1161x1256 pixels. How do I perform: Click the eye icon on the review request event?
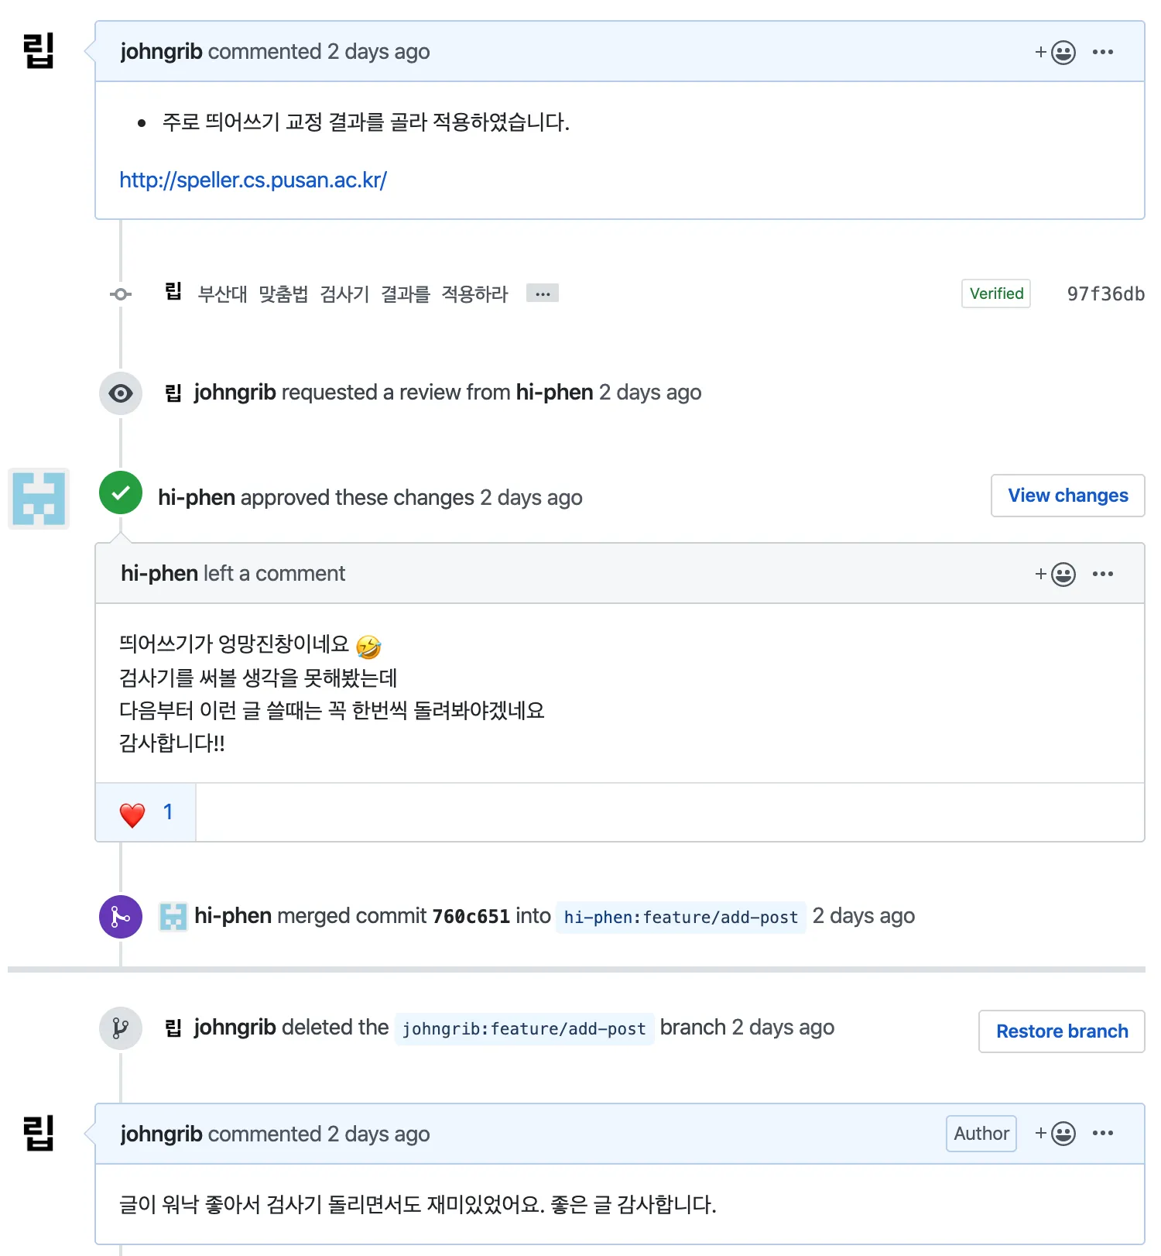coord(120,393)
